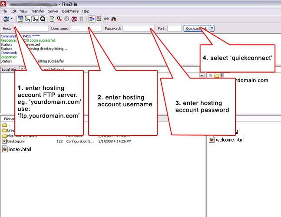Click the Process queue icon
Image resolution: width=281 pixels, height=217 pixels.
(x=60, y=19)
